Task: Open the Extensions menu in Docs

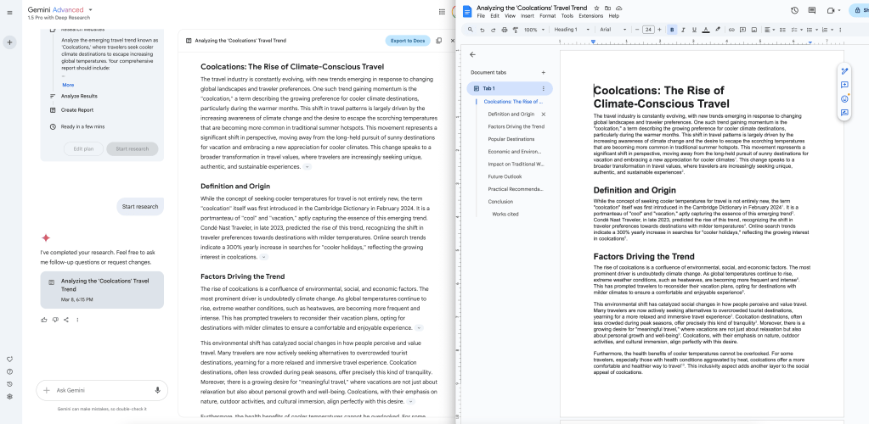Action: [x=590, y=16]
